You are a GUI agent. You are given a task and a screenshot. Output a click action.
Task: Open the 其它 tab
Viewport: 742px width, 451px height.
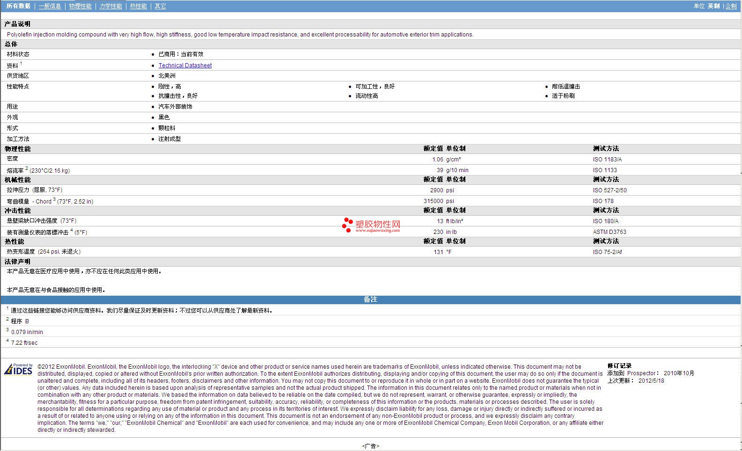coord(160,6)
